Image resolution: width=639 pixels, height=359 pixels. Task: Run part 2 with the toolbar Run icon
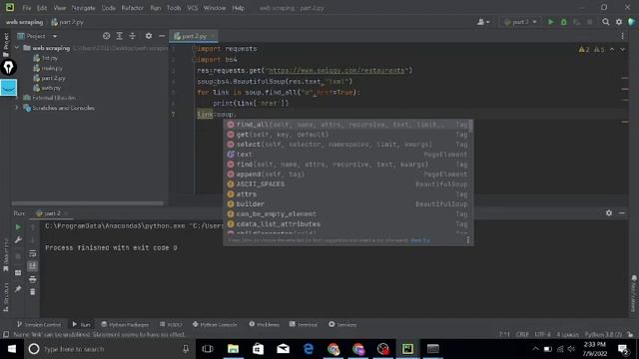tap(550, 22)
